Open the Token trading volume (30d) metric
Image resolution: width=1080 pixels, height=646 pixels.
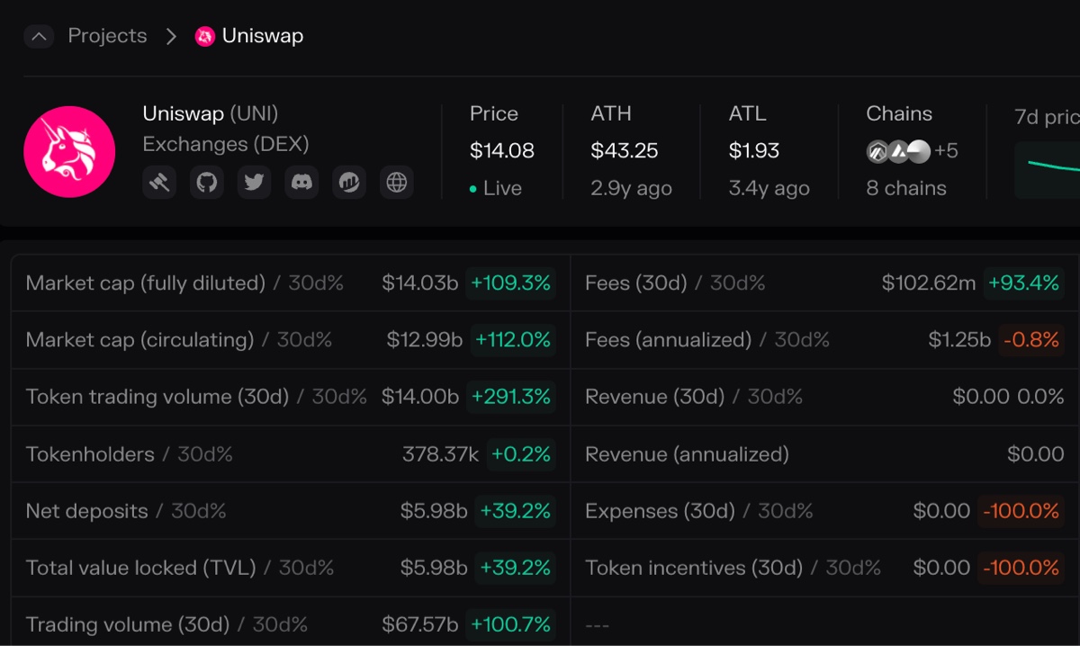pos(157,397)
